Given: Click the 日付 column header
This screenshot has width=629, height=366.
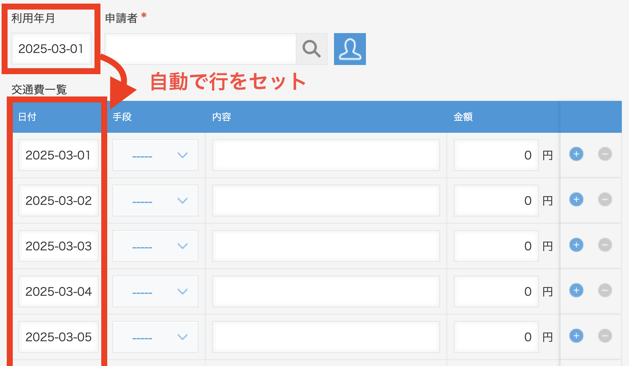Looking at the screenshot, I should [x=28, y=117].
